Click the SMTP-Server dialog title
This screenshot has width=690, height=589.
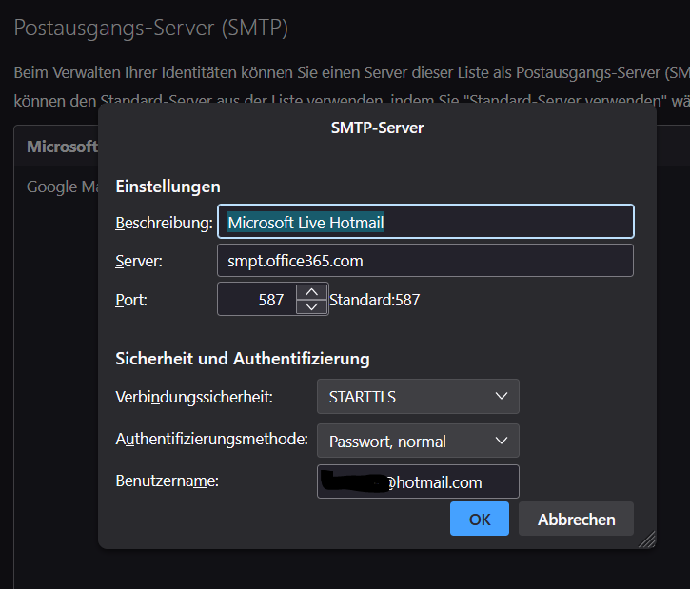pos(377,127)
